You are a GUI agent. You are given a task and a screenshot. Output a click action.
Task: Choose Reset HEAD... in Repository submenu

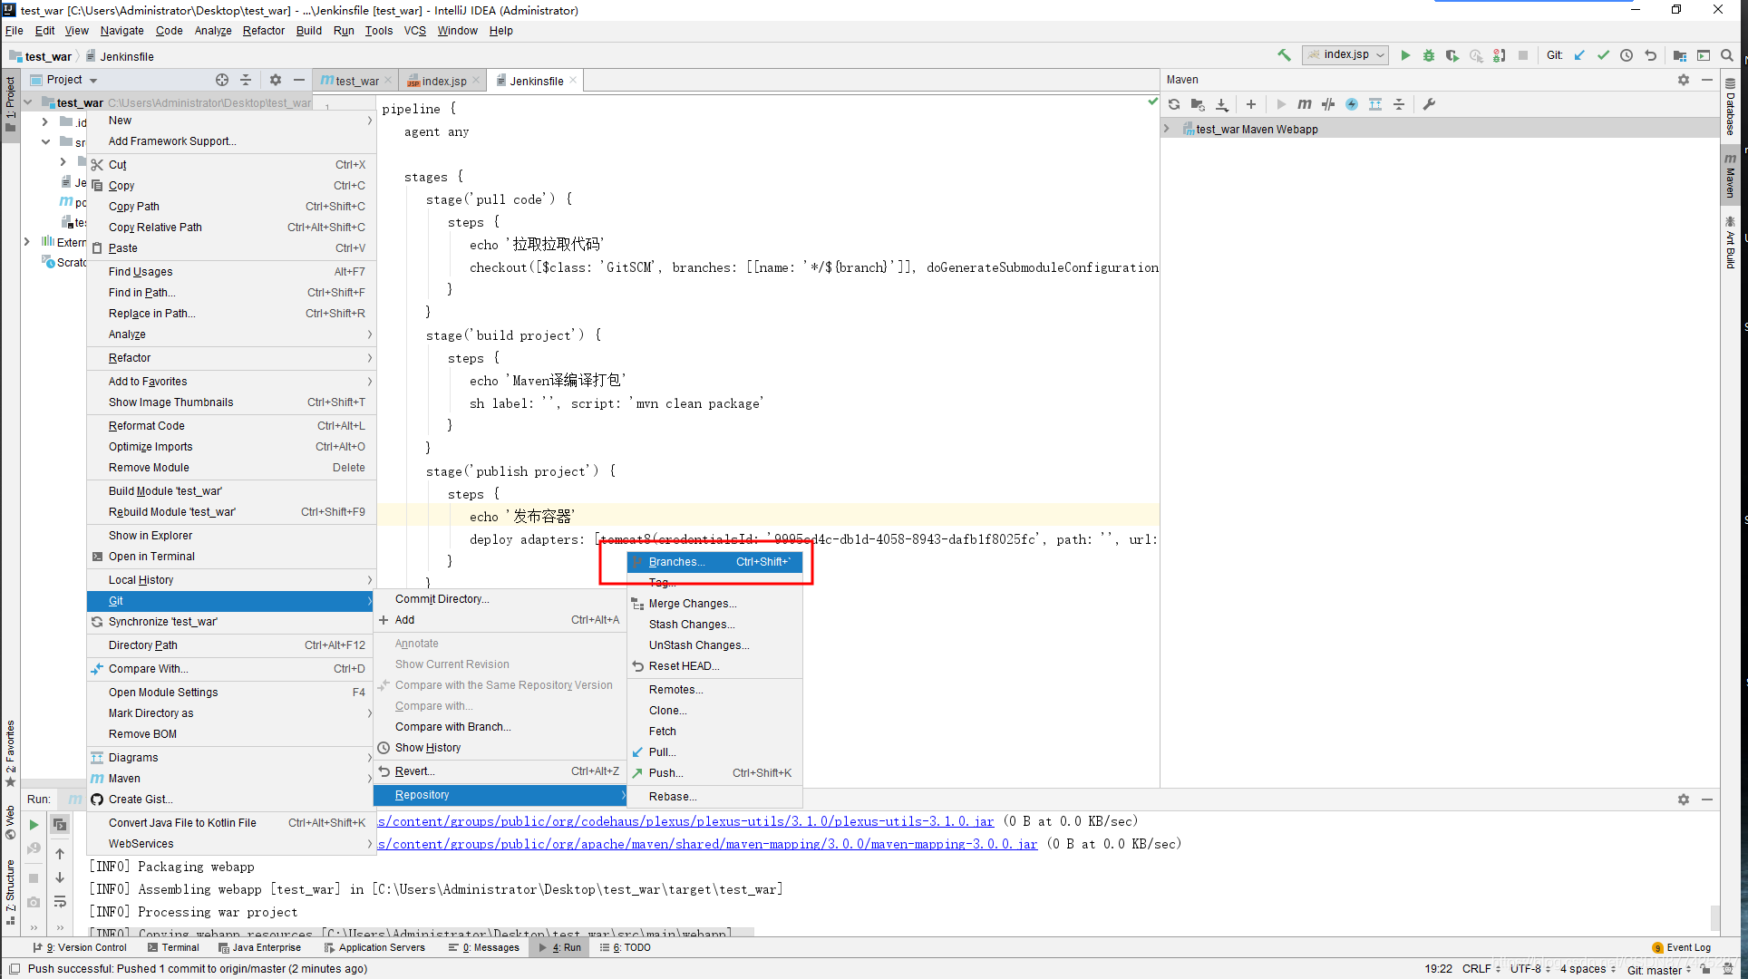click(x=714, y=666)
